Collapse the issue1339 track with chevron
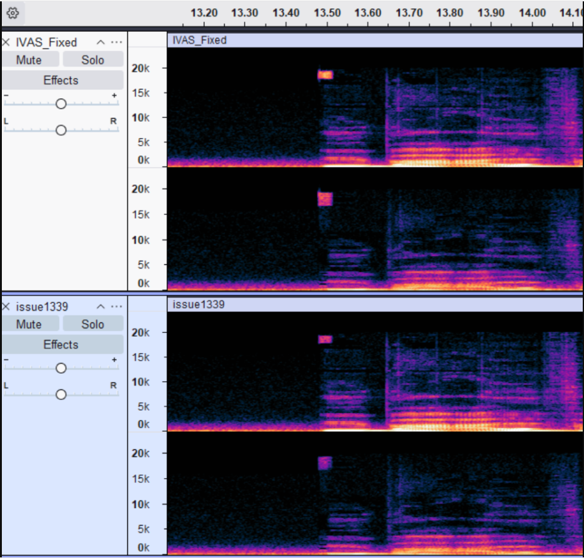 101,307
